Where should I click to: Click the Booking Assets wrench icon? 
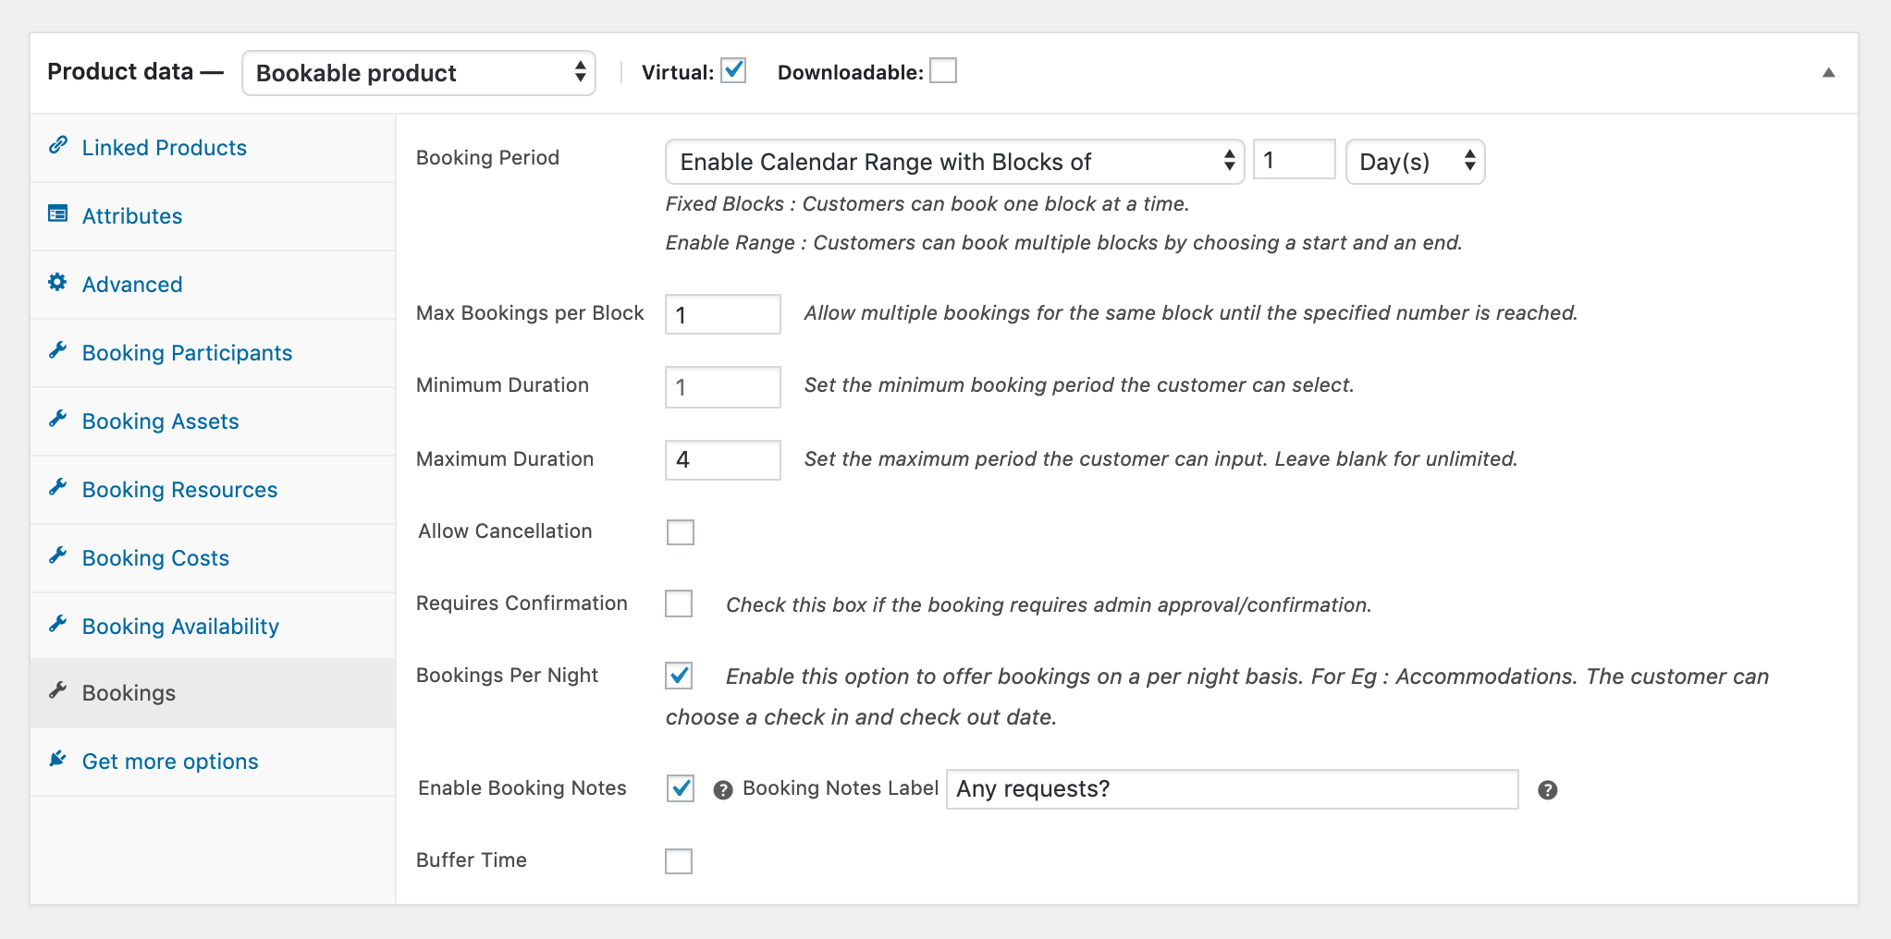coord(58,419)
